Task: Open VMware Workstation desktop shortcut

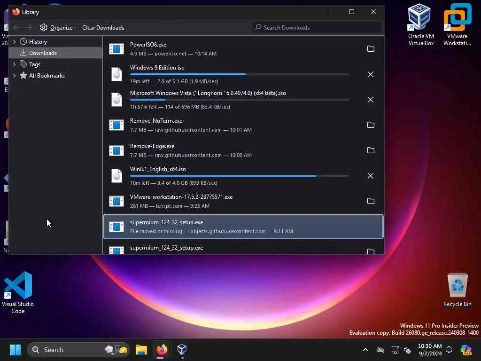Action: pyautogui.click(x=457, y=25)
